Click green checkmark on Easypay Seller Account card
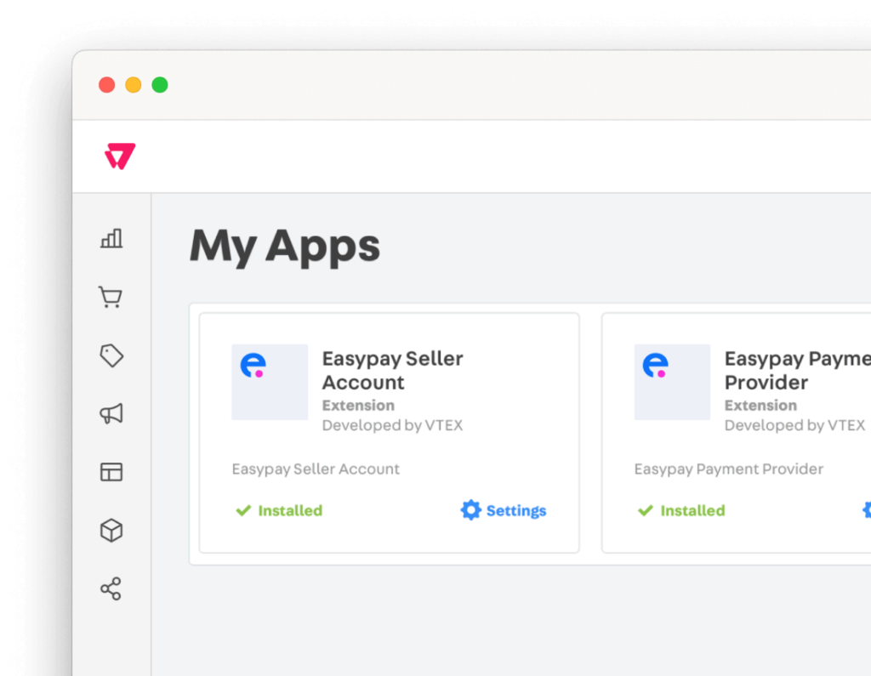 tap(243, 511)
